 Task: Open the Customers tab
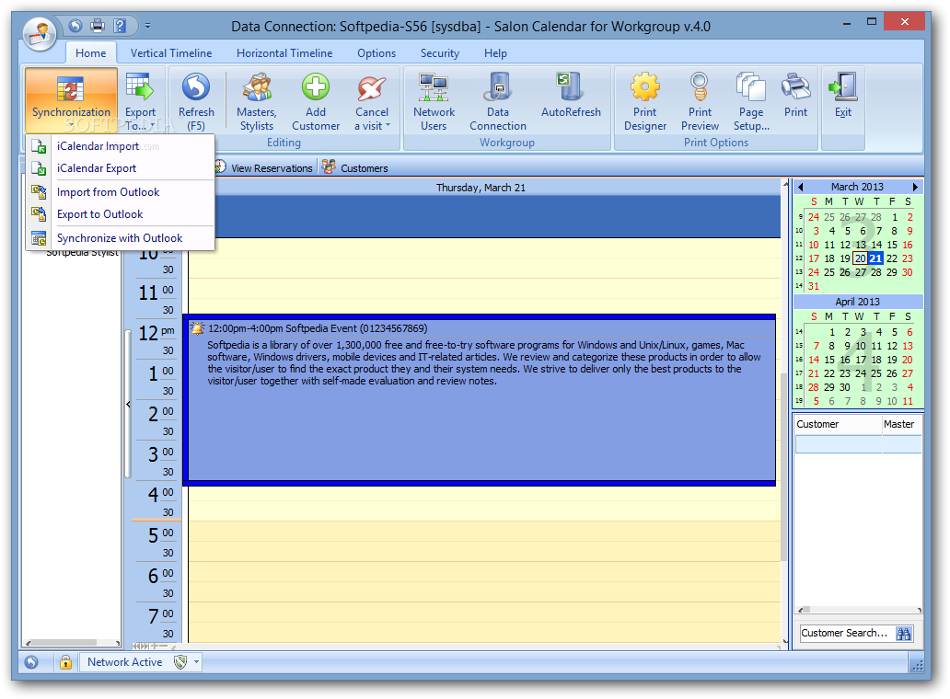[355, 167]
